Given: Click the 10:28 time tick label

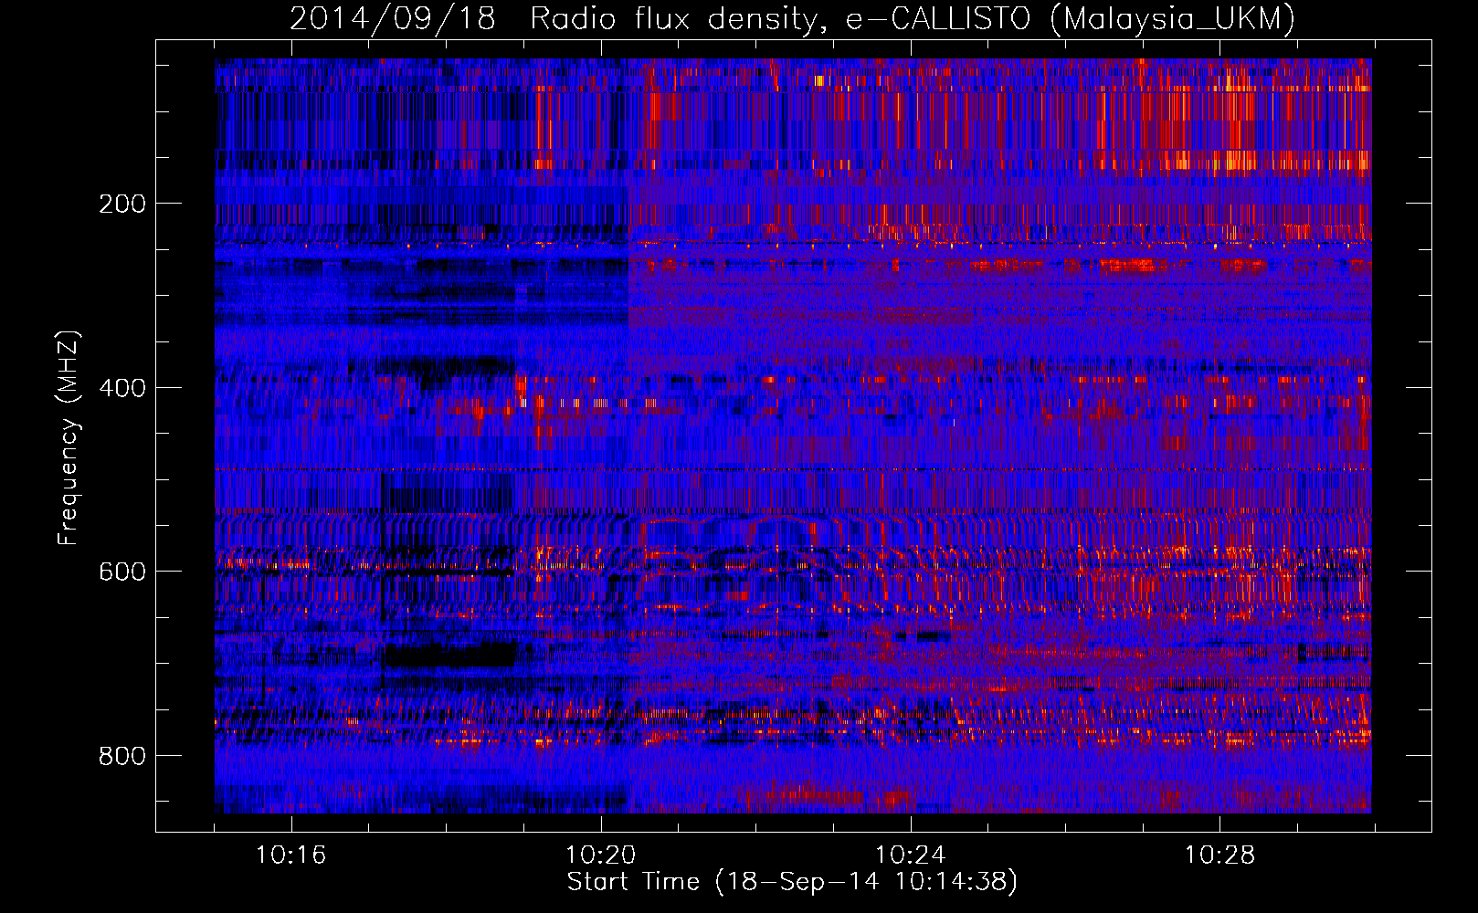Looking at the screenshot, I should pos(1219,855).
